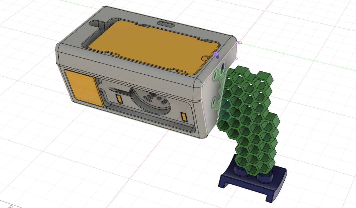Click the lower round hole on enclosure side
This screenshot has width=356, height=208.
coord(214,103)
